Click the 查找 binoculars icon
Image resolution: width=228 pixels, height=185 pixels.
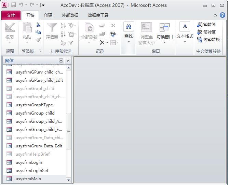tap(129, 26)
